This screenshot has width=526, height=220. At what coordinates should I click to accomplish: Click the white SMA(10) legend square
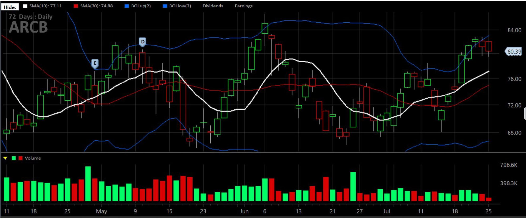25,6
